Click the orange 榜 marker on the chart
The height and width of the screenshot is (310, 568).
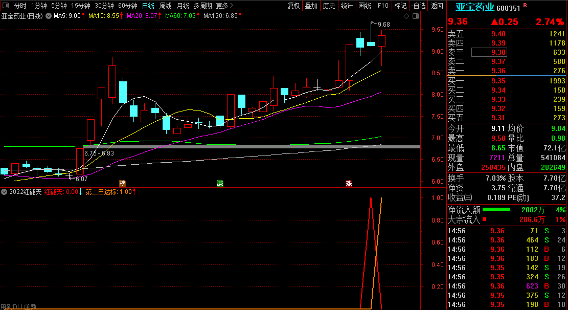pos(122,183)
